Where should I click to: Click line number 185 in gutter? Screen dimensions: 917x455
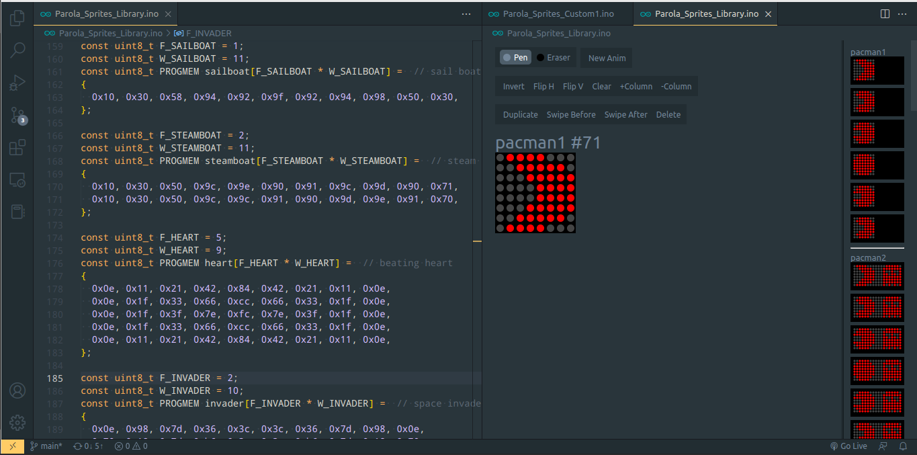click(55, 378)
